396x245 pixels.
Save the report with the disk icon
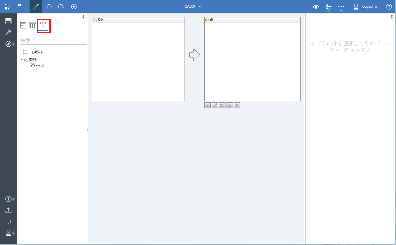19,7
